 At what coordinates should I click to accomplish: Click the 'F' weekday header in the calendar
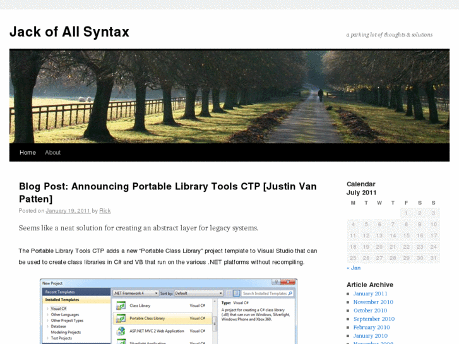407,203
